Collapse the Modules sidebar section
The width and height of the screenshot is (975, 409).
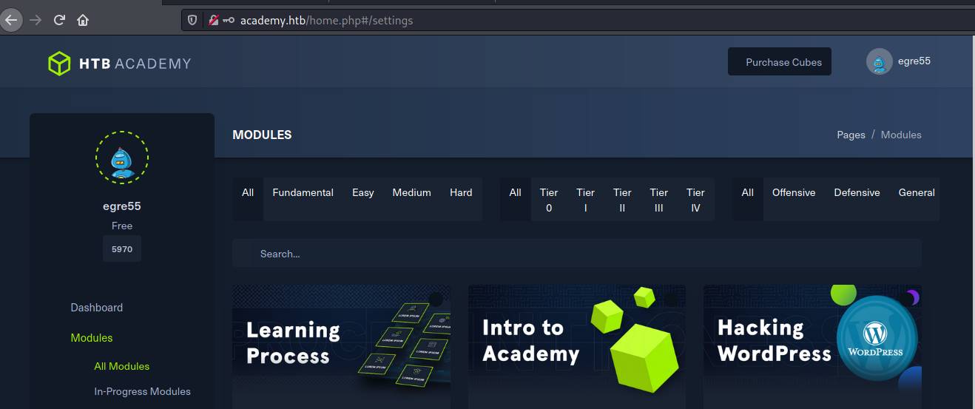point(92,338)
